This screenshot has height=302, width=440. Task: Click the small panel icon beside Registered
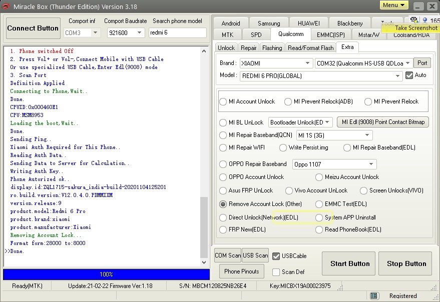point(373,295)
